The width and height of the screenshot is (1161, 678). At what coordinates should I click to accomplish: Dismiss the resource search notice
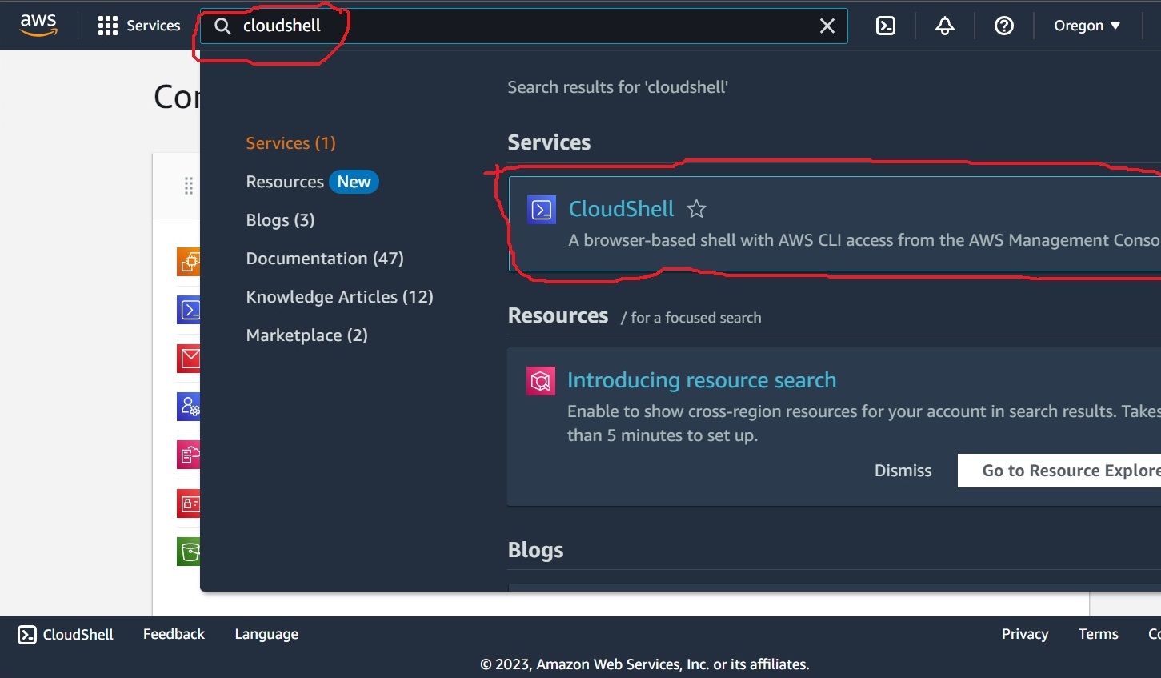coord(903,471)
